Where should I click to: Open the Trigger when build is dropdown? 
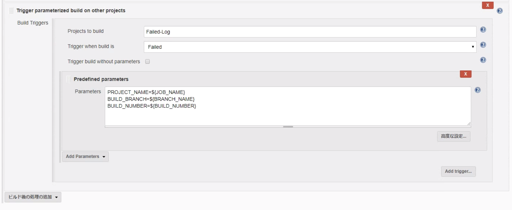click(x=310, y=47)
